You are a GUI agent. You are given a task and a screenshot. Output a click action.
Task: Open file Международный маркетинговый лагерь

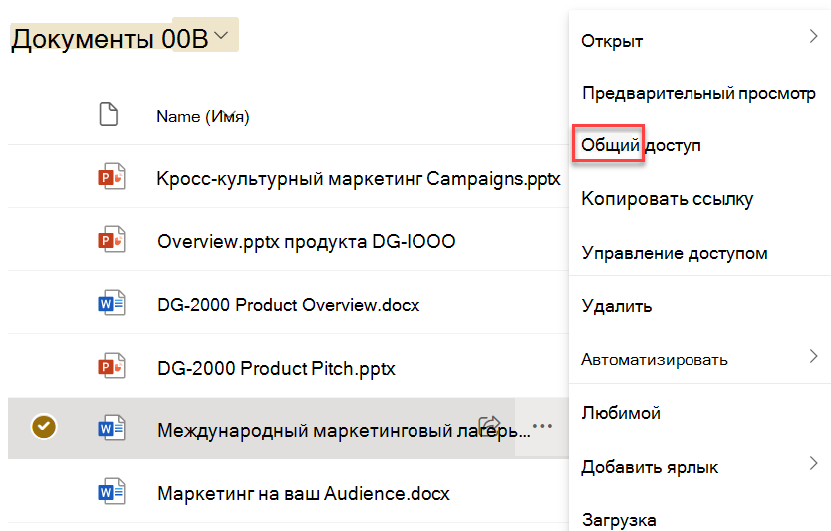click(344, 430)
